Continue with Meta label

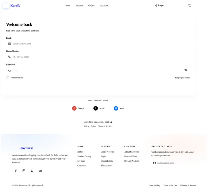122,108
